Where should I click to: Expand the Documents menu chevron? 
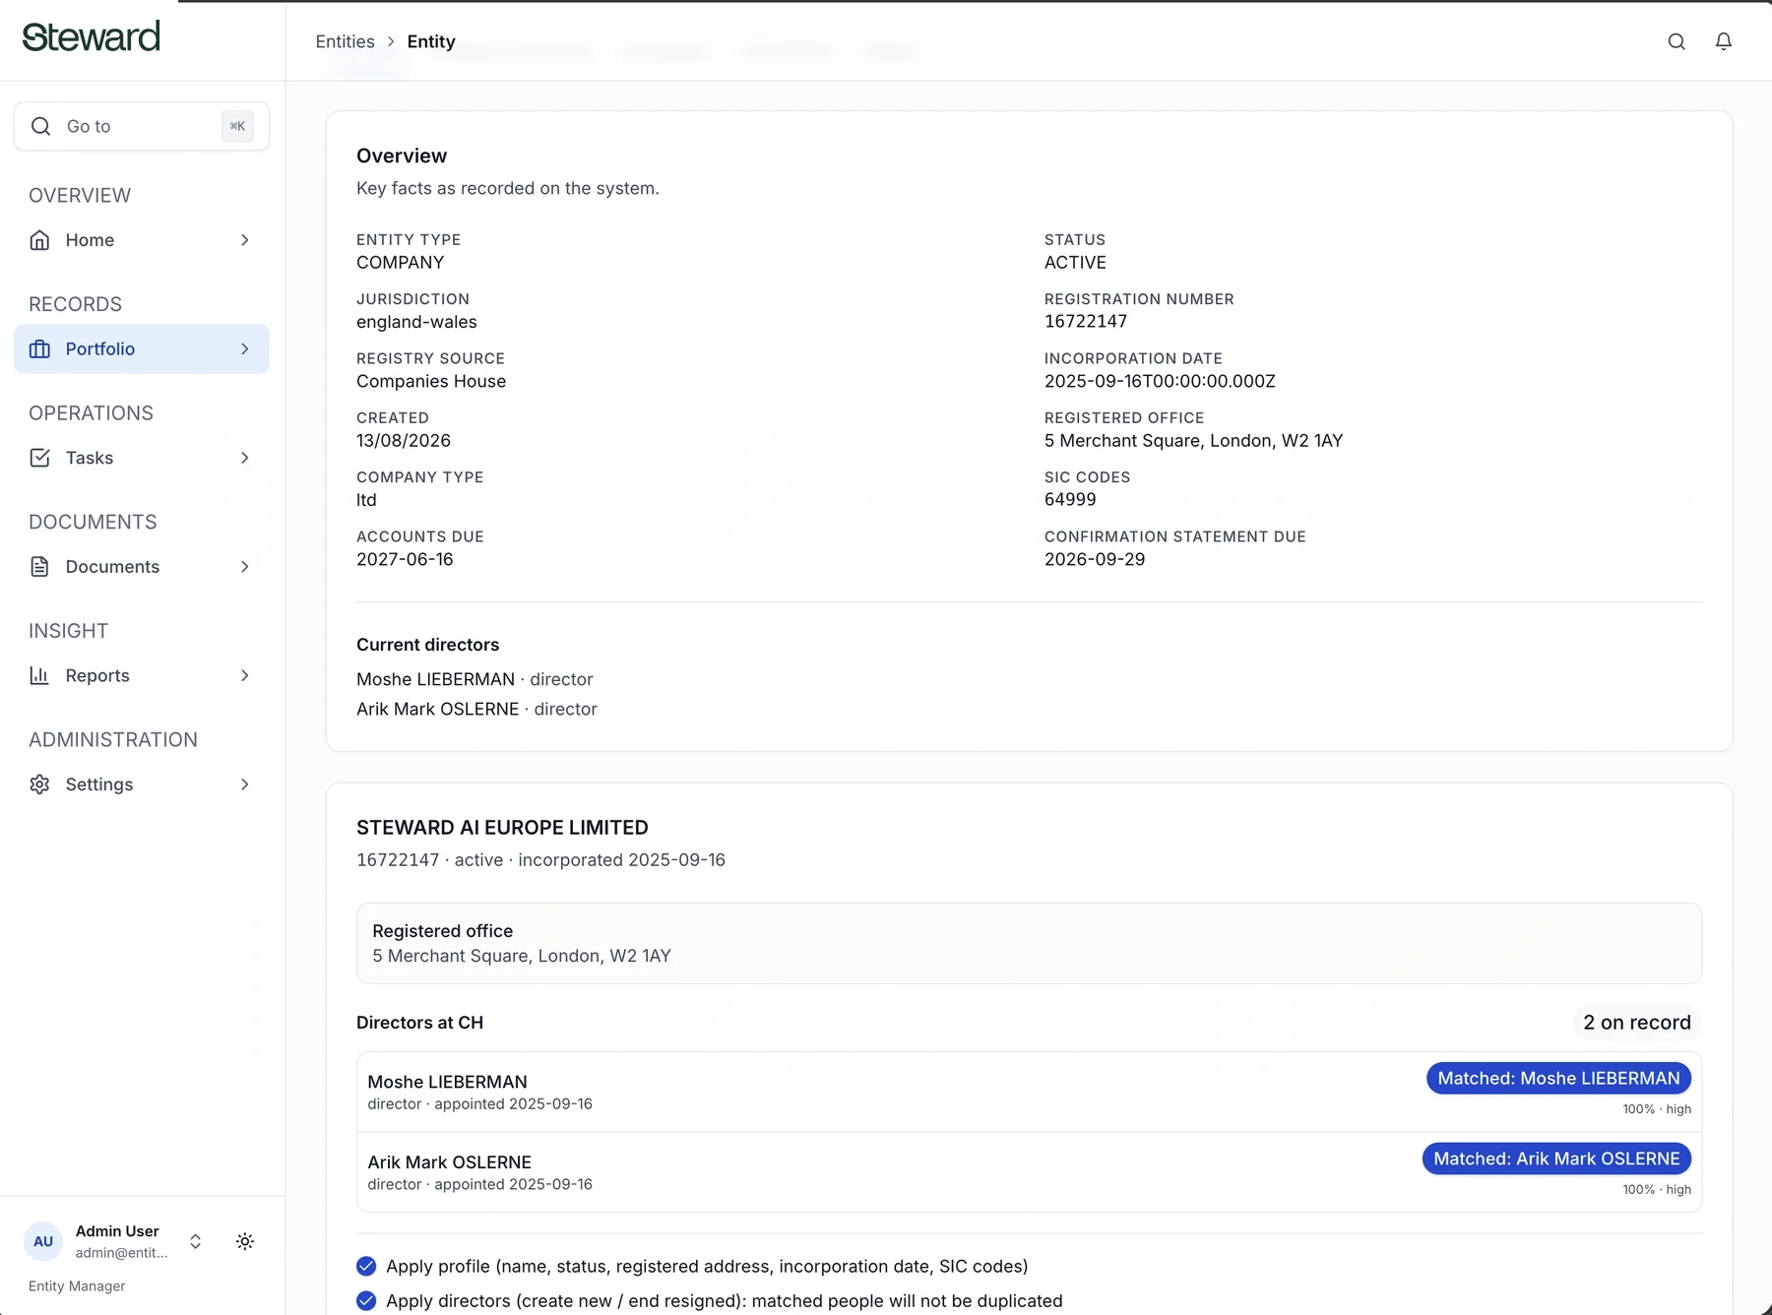point(245,567)
